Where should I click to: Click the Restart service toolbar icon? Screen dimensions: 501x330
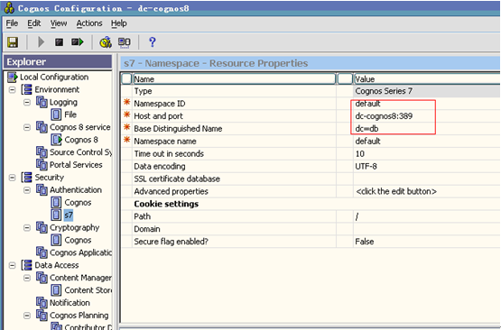[x=78, y=42]
